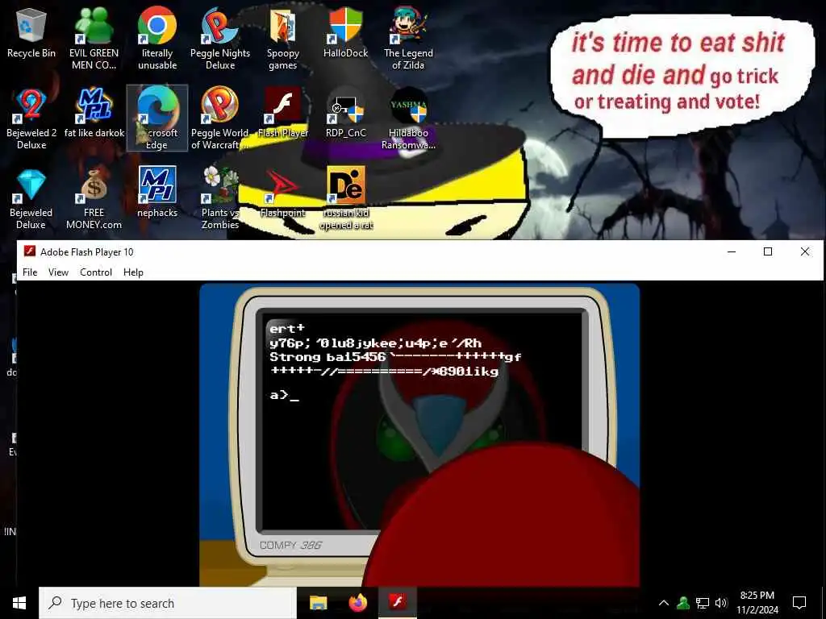Open Plants vs Zombies shortcut
The image size is (826, 619).
(220, 198)
